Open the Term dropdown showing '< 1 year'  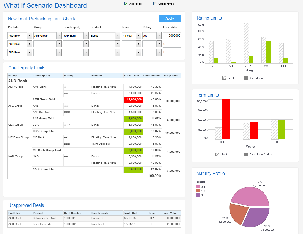point(138,35)
